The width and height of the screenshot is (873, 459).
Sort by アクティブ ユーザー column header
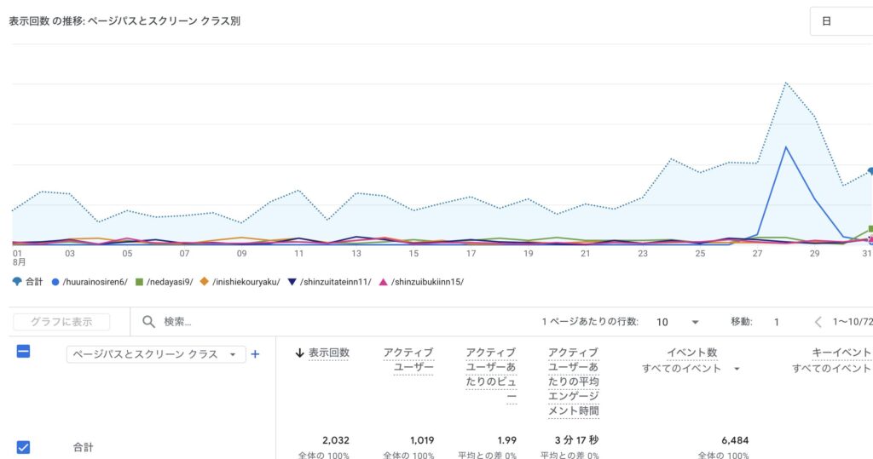[x=408, y=360]
